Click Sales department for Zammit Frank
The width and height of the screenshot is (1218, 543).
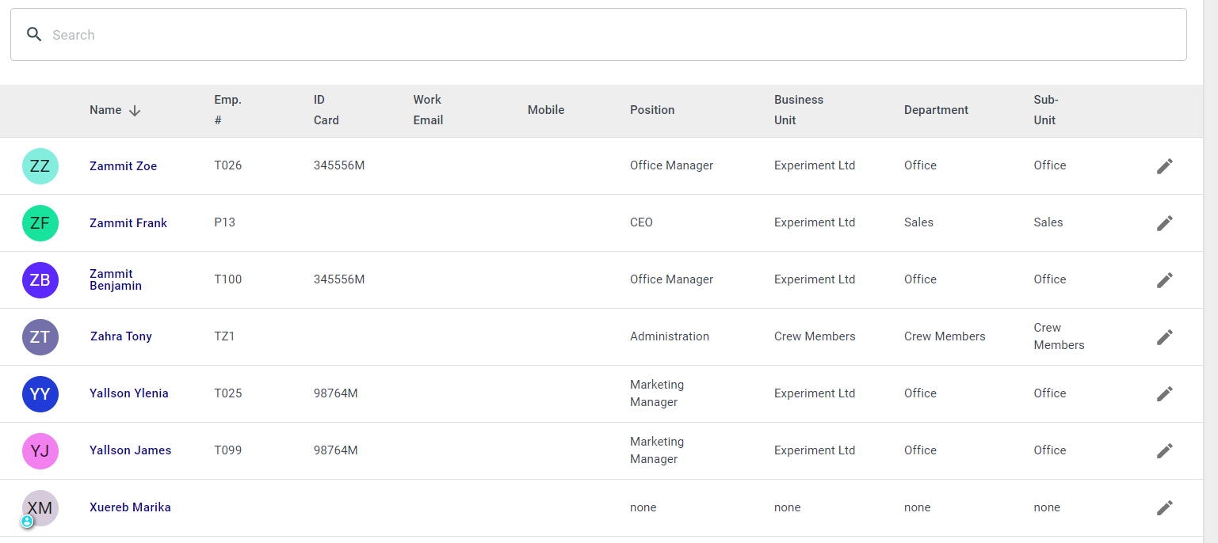click(x=918, y=222)
